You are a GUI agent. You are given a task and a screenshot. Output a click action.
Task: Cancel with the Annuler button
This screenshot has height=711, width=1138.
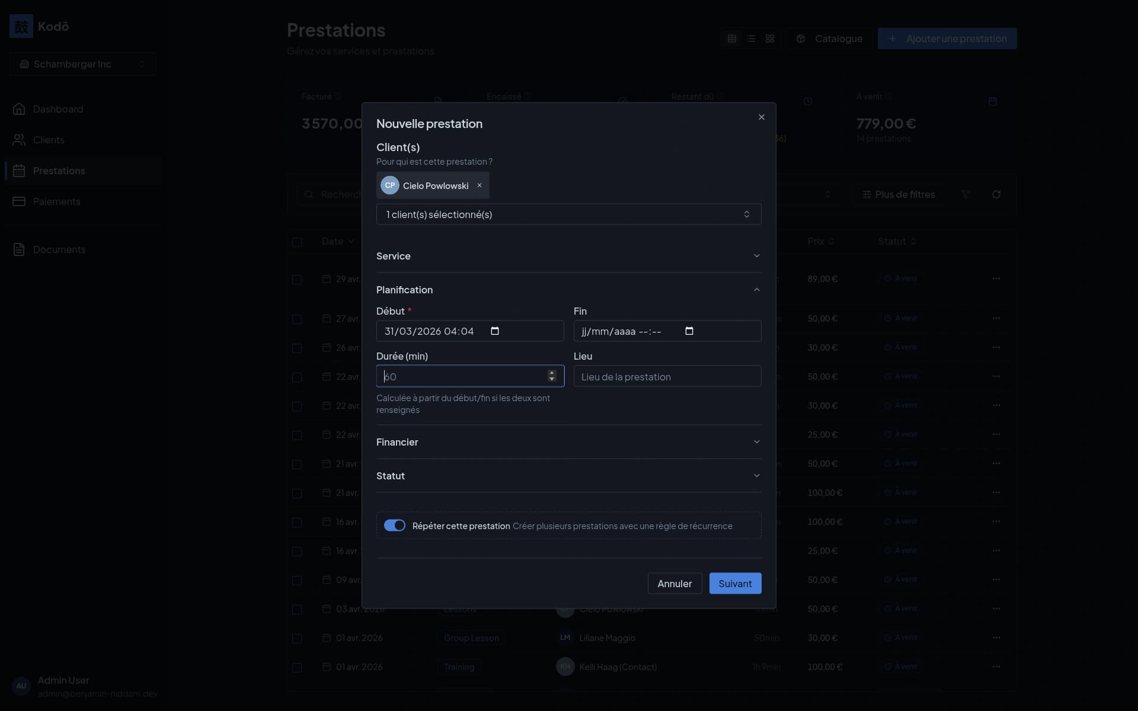point(675,583)
